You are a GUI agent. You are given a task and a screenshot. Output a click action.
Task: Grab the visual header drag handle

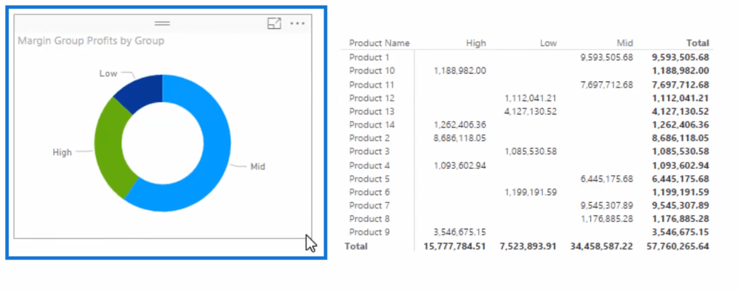click(162, 23)
